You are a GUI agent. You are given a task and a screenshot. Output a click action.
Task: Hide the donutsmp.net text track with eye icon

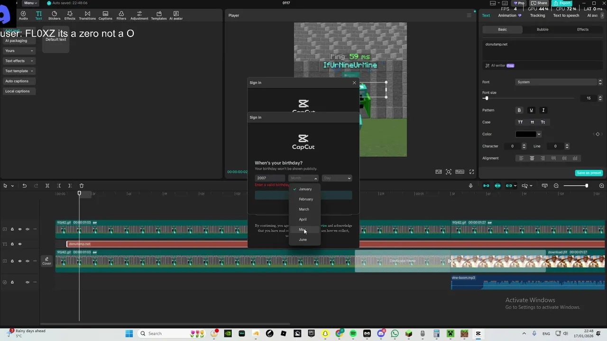point(20,244)
